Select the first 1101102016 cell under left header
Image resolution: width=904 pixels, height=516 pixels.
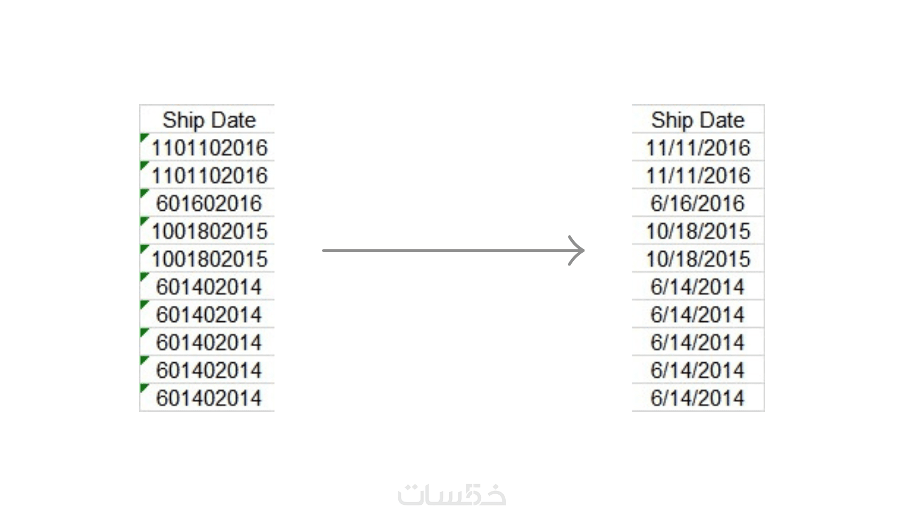point(207,147)
